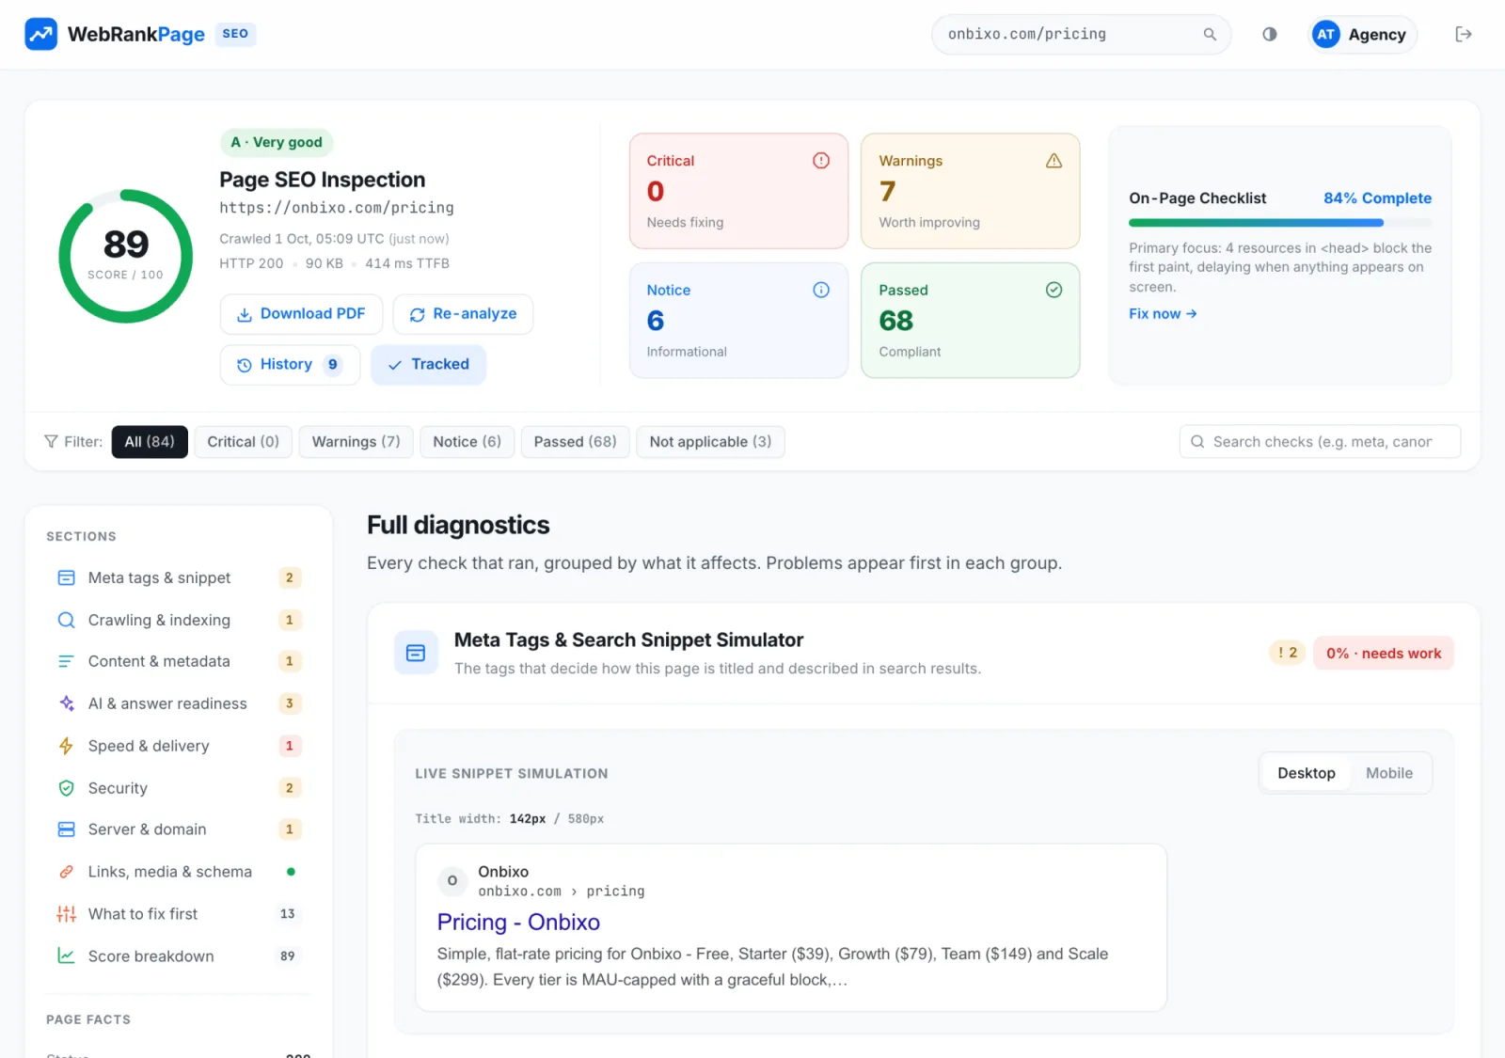Click the URL input onbixo.com/pricing
1505x1058 pixels.
pos(1081,35)
